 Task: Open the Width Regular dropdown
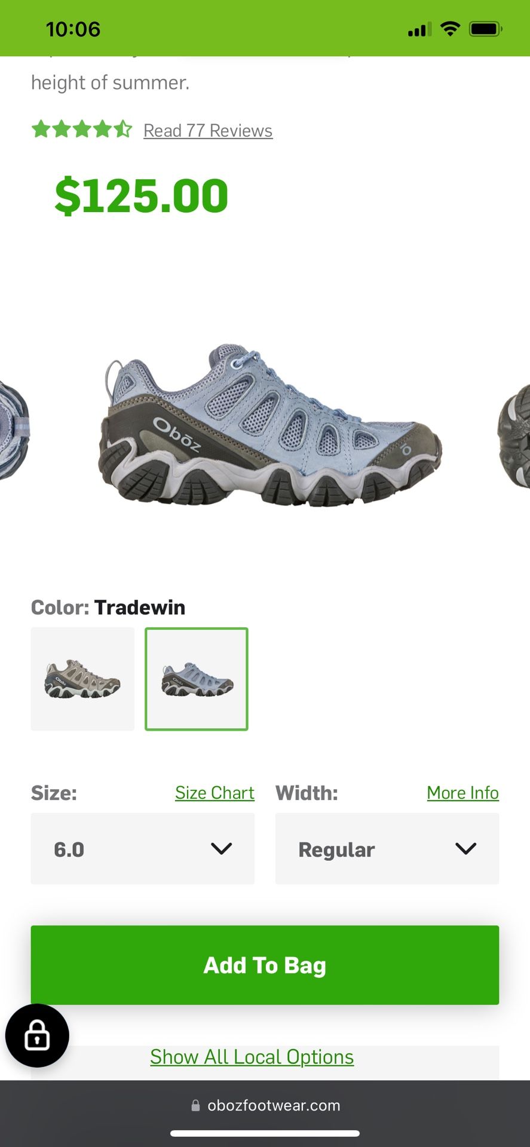coord(387,849)
